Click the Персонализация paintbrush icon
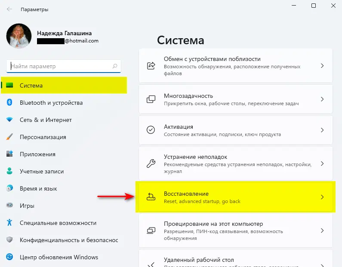This screenshot has width=342, height=267. pyautogui.click(x=9, y=137)
